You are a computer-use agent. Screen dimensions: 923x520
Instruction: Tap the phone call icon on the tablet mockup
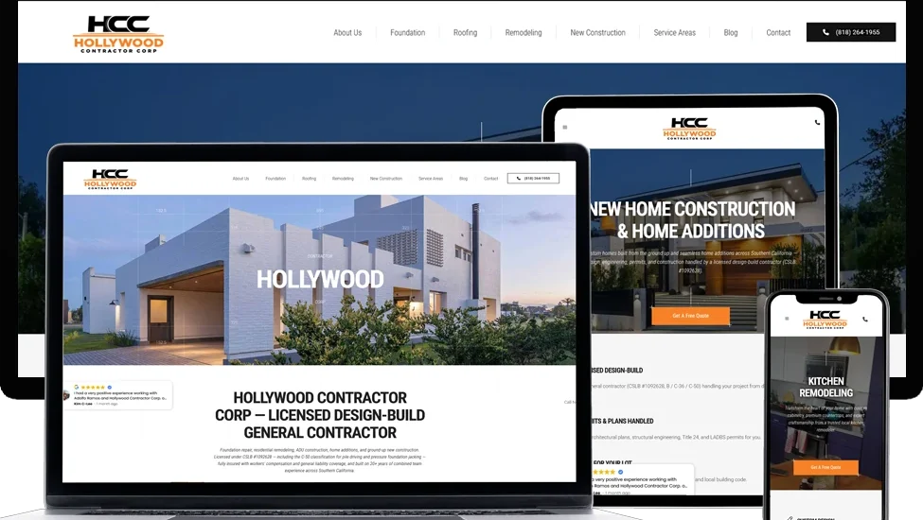(x=817, y=122)
